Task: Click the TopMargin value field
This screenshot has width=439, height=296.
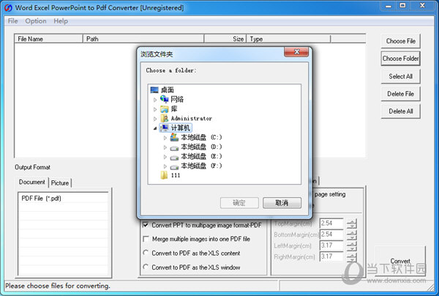Action: tap(331, 223)
